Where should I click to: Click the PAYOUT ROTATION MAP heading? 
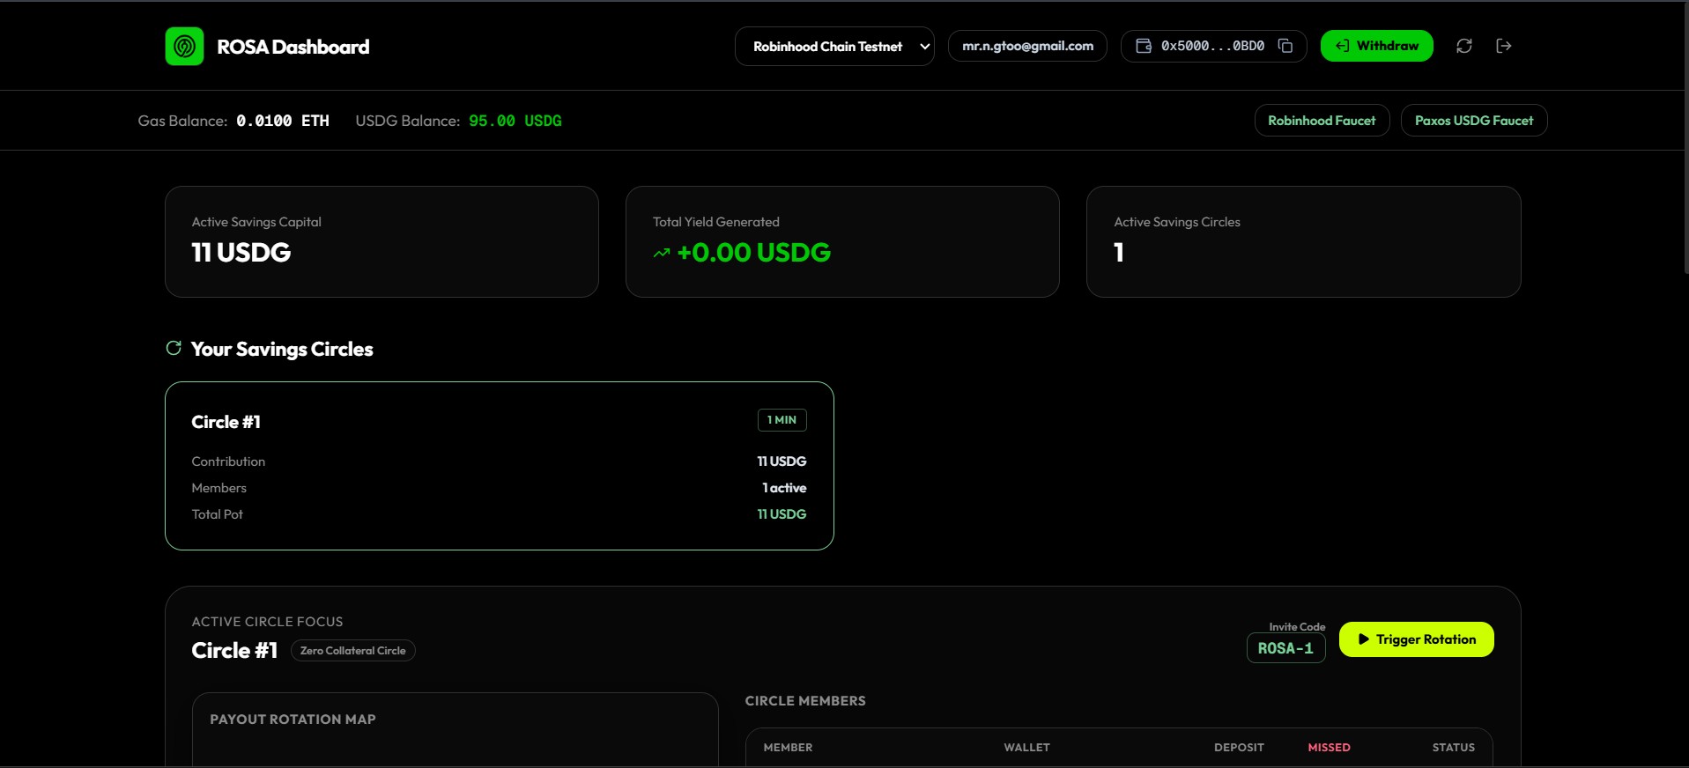293,720
